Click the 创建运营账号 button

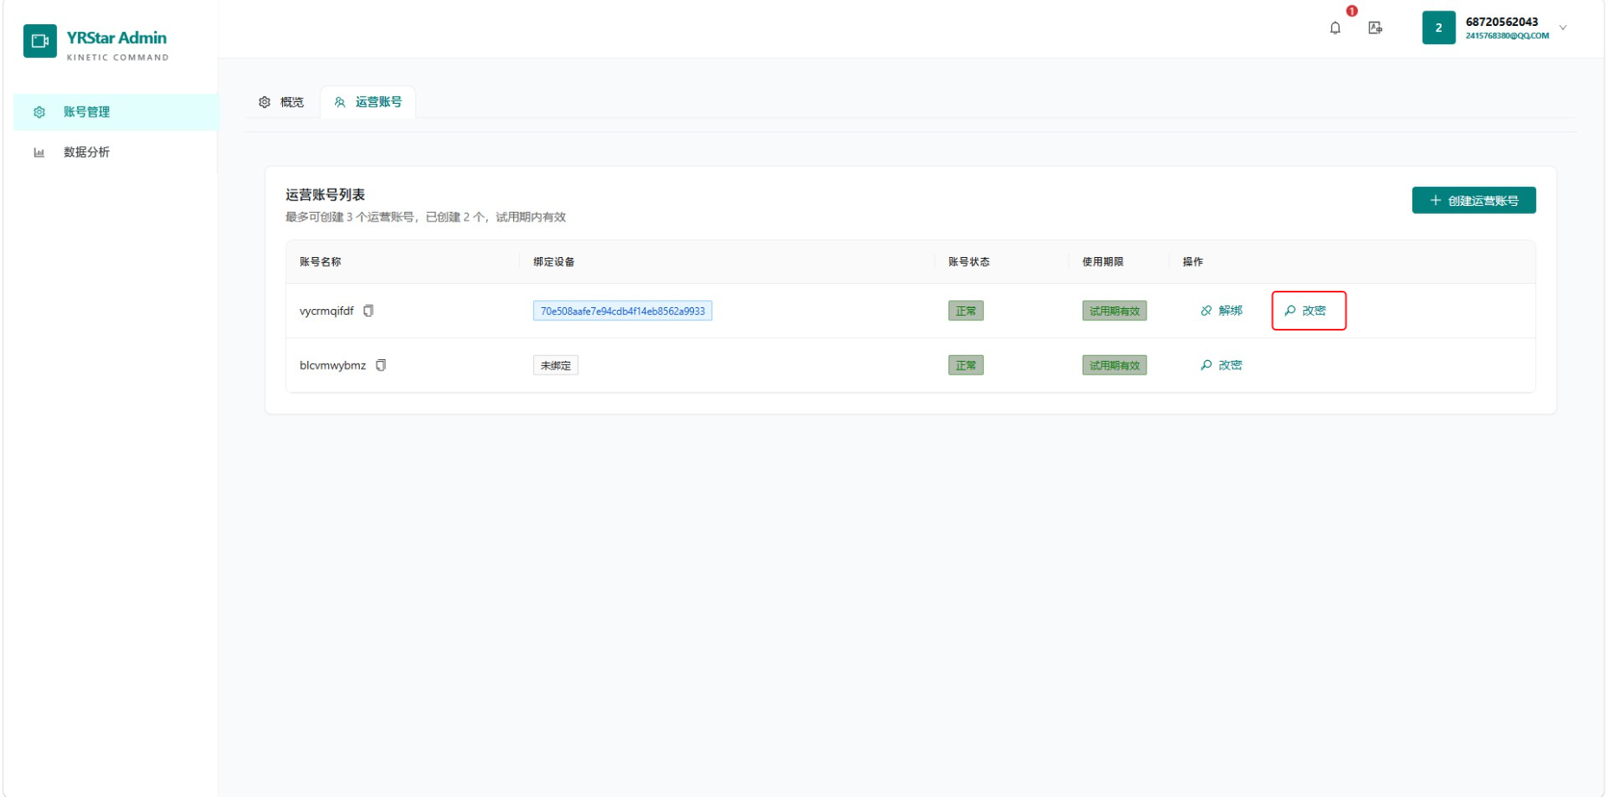(x=1474, y=201)
